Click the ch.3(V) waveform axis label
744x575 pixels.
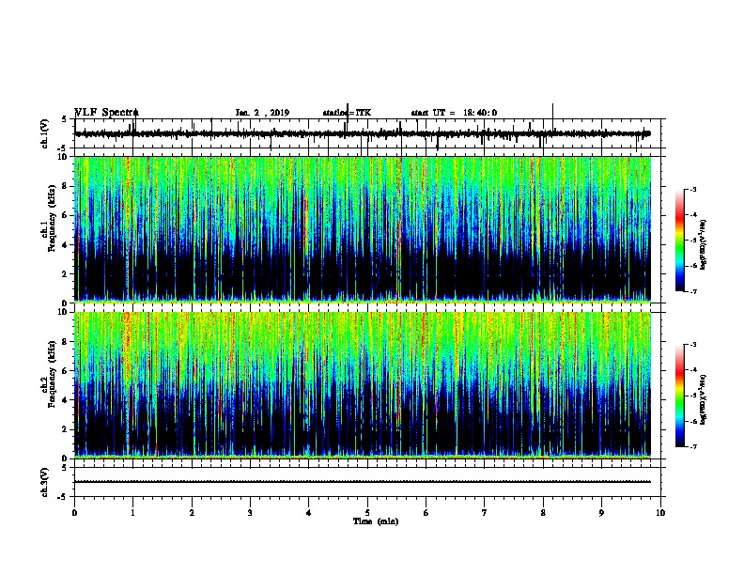pyautogui.click(x=45, y=482)
